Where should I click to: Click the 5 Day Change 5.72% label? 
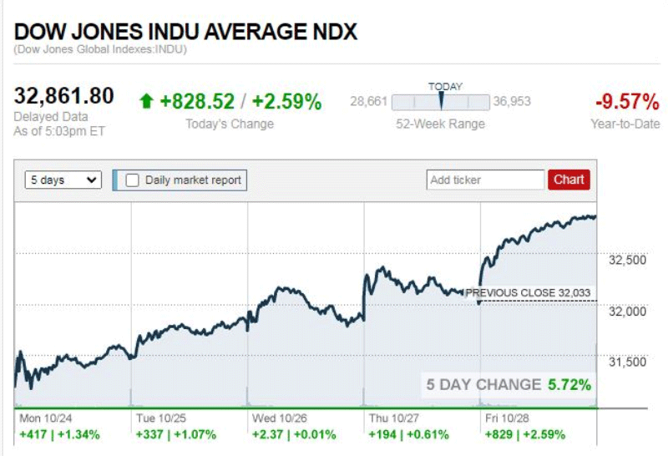point(509,385)
